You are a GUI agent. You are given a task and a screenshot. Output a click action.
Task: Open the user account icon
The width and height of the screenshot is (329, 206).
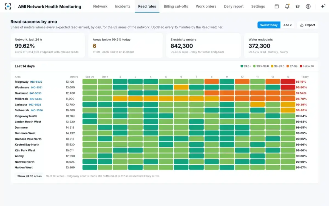(x=308, y=6)
